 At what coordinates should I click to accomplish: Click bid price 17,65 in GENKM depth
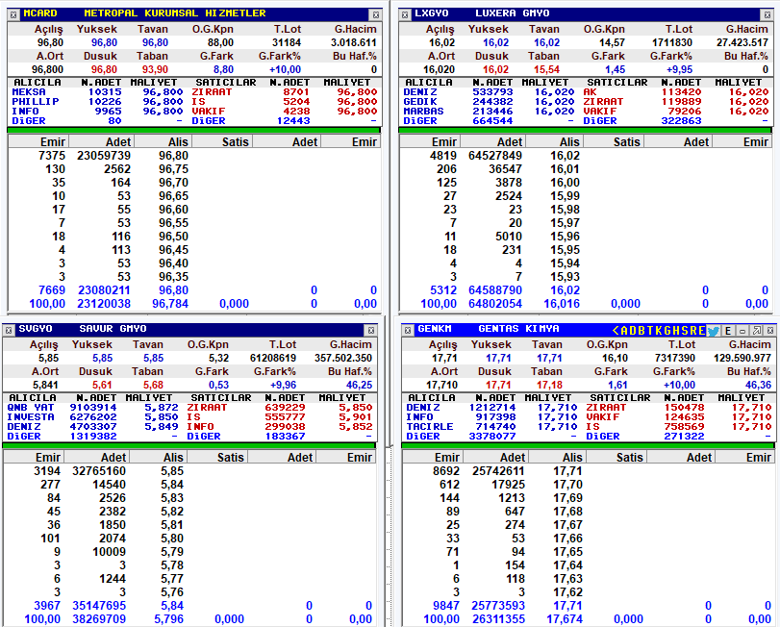[567, 551]
